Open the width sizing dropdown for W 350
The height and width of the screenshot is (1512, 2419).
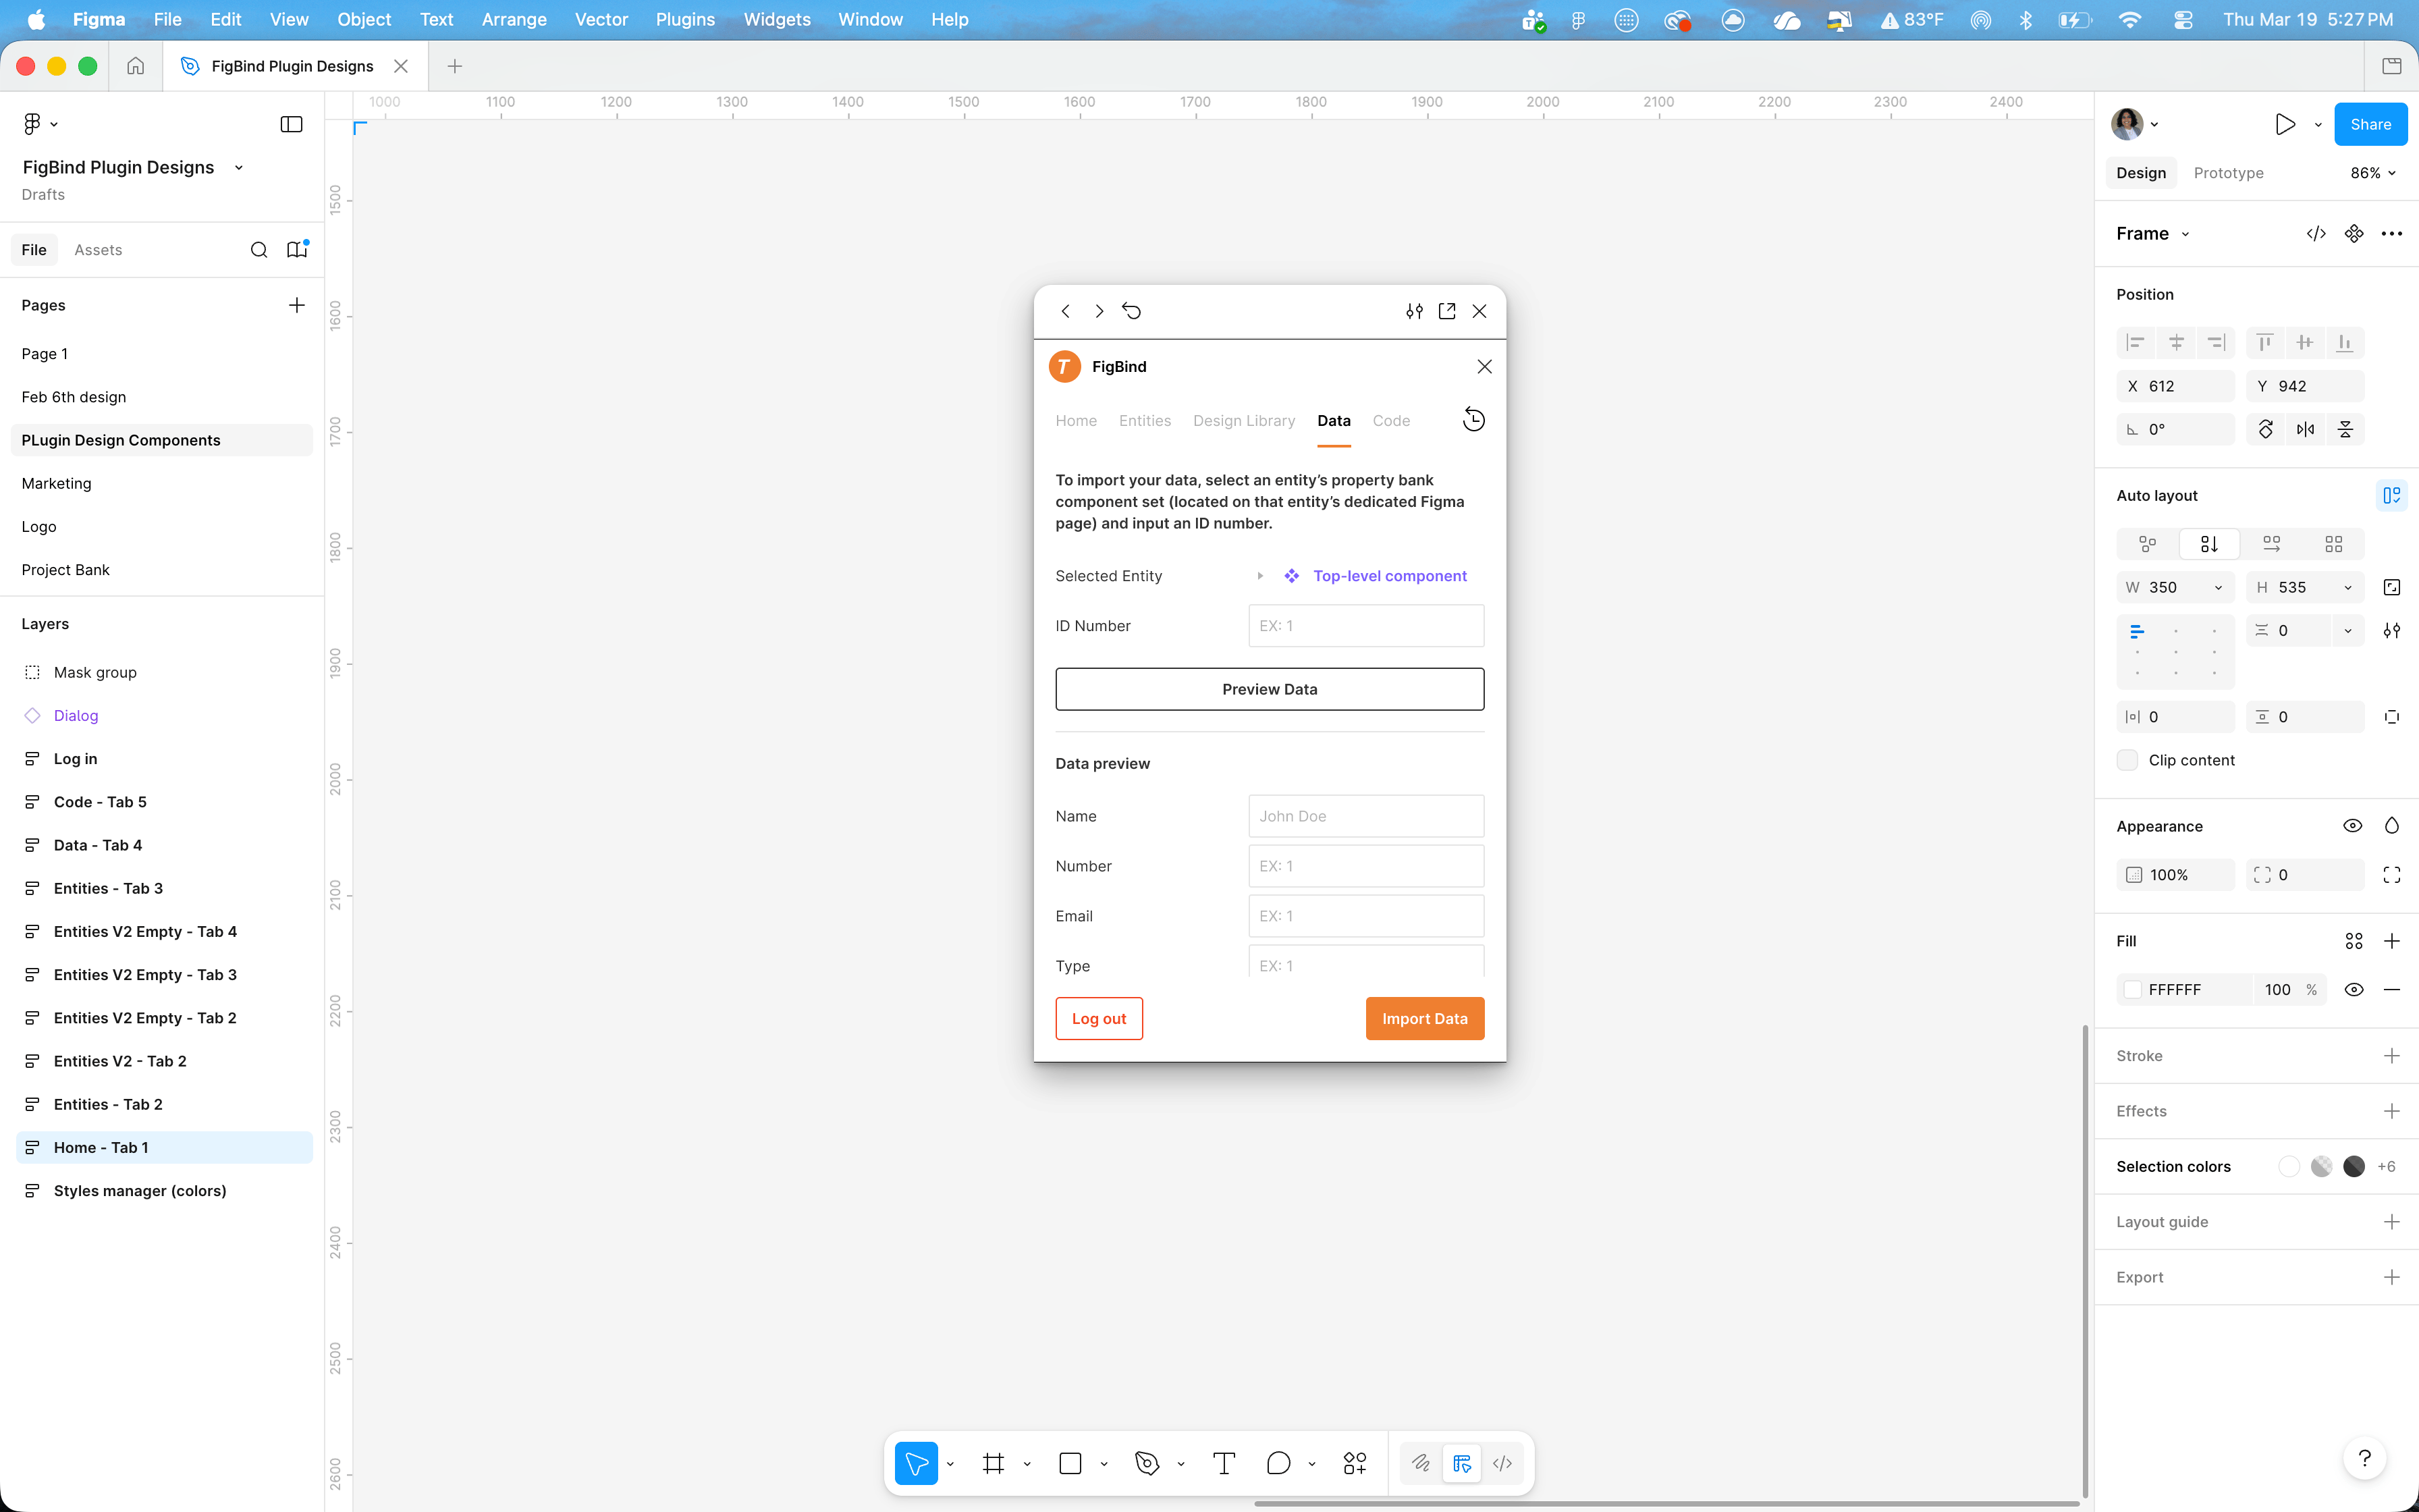click(2218, 588)
